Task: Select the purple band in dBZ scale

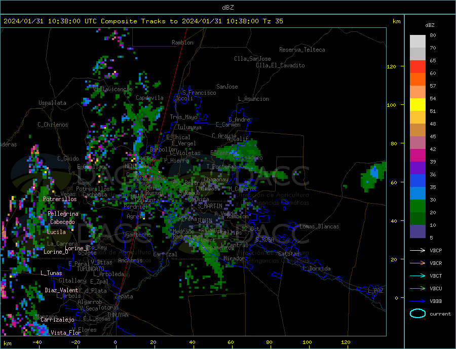Action: pos(417,168)
